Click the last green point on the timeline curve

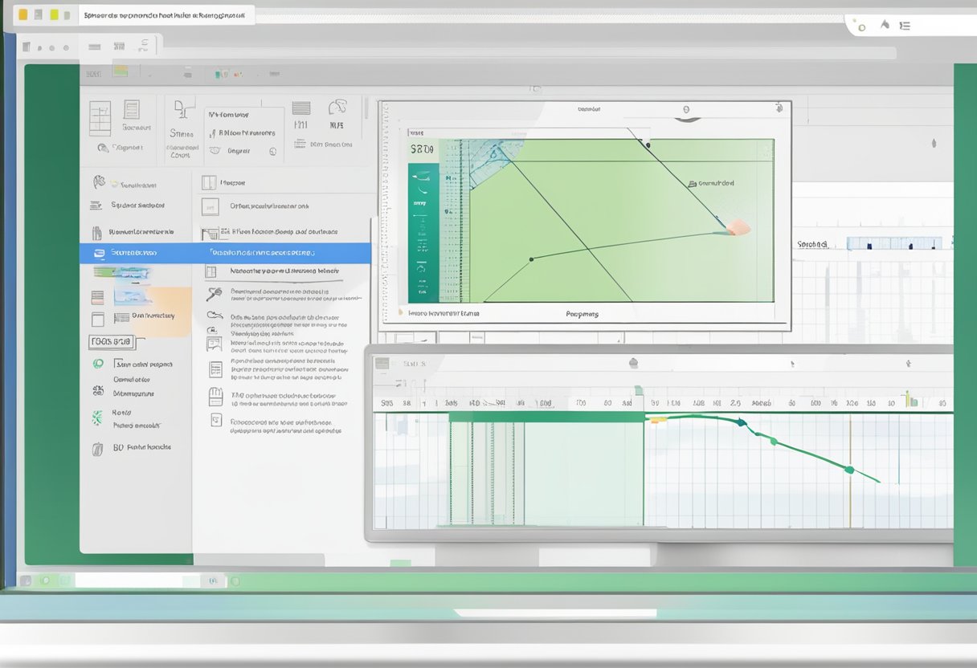(849, 470)
